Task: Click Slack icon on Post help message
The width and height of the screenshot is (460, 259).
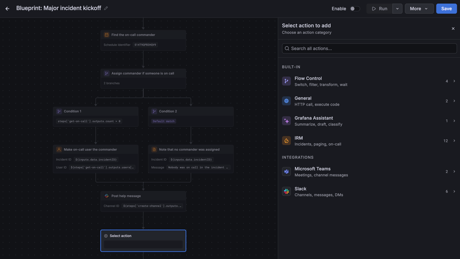Action: 107,196
